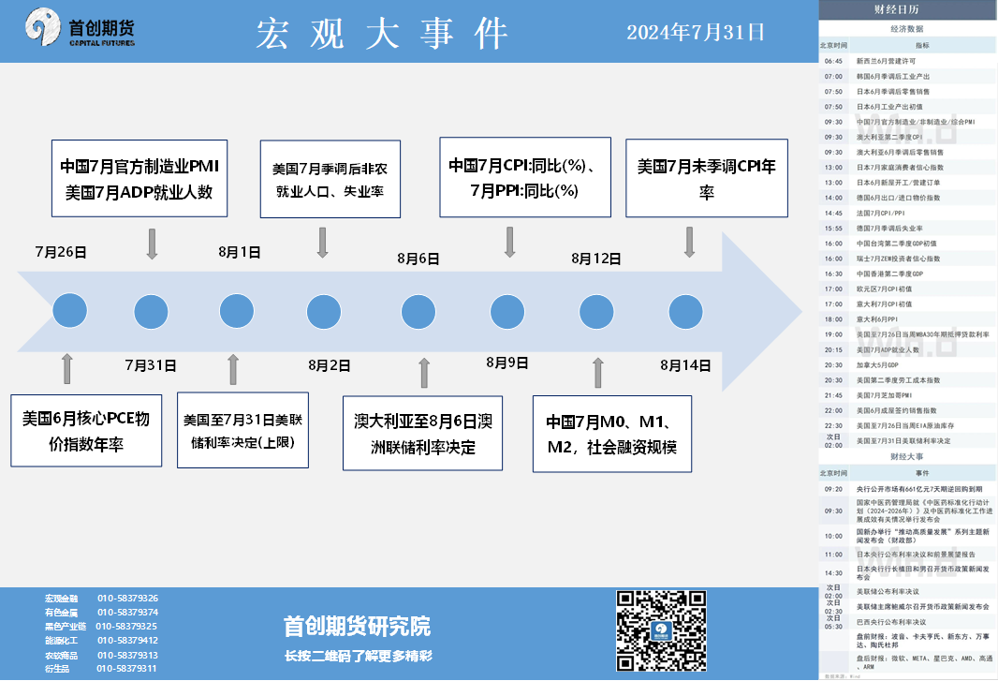Click the 美国6月核心PCE物价指数年率 box
Viewport: 998px width, 681px height.
click(x=86, y=431)
